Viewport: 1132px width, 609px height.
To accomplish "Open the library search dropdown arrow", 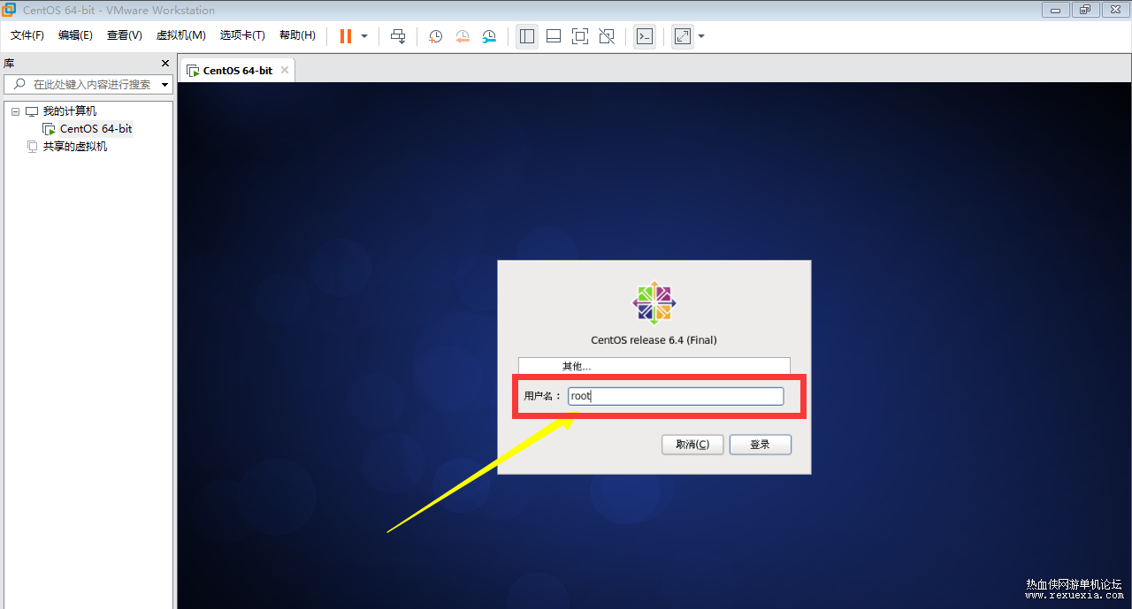I will pos(164,85).
